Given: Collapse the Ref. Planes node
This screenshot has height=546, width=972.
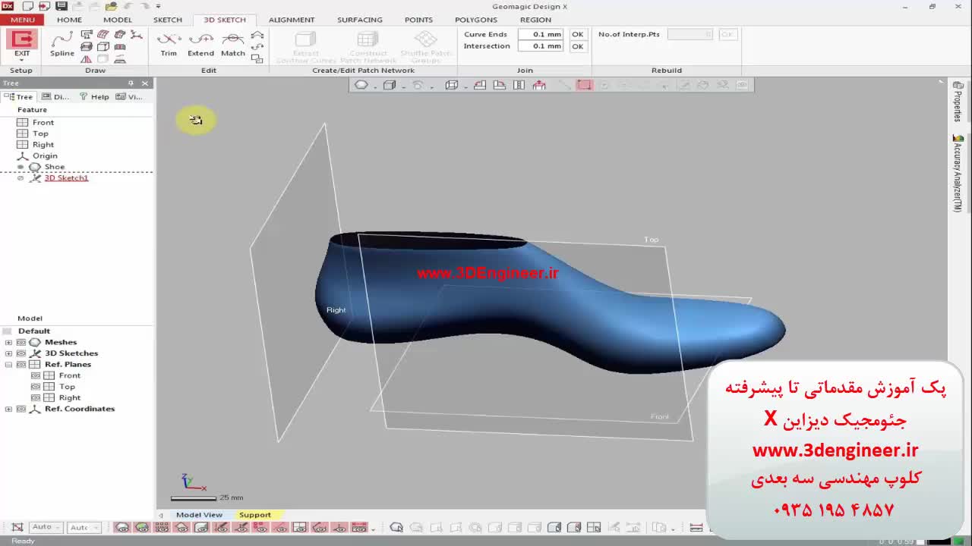Looking at the screenshot, I should tap(8, 364).
